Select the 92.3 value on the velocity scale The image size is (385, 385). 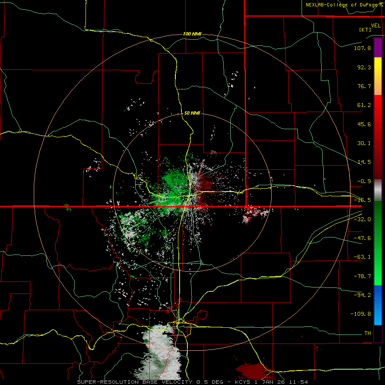[364, 67]
